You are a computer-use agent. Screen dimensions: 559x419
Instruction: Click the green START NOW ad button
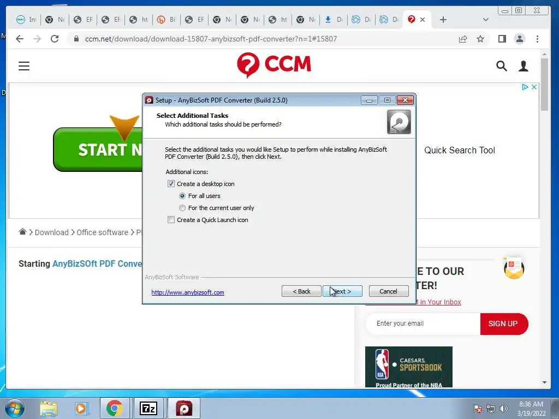coord(98,149)
